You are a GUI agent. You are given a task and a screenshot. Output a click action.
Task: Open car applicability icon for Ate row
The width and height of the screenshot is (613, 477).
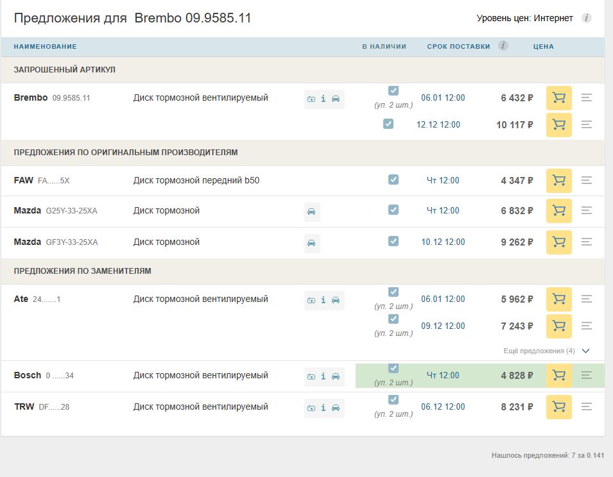pos(336,300)
